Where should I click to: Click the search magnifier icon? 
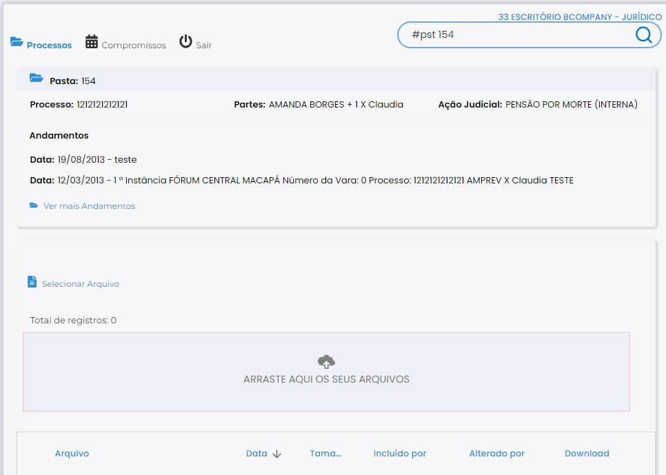(643, 34)
